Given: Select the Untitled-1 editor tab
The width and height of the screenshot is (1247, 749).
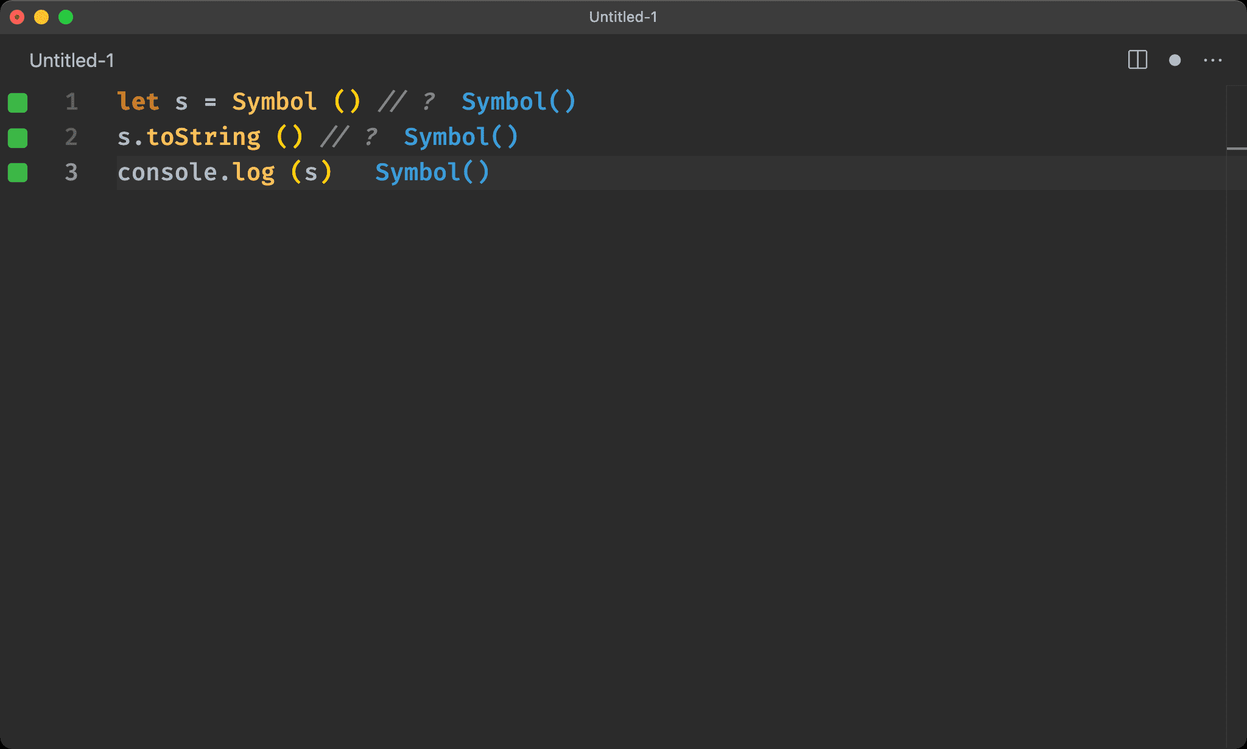Looking at the screenshot, I should click(x=72, y=60).
